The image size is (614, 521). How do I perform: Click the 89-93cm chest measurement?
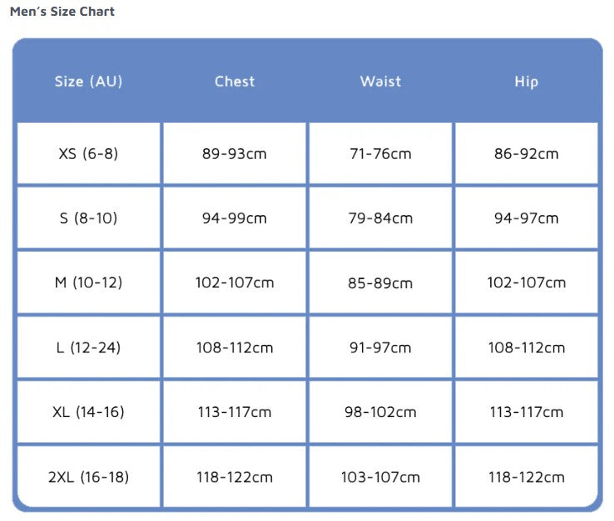(x=235, y=154)
